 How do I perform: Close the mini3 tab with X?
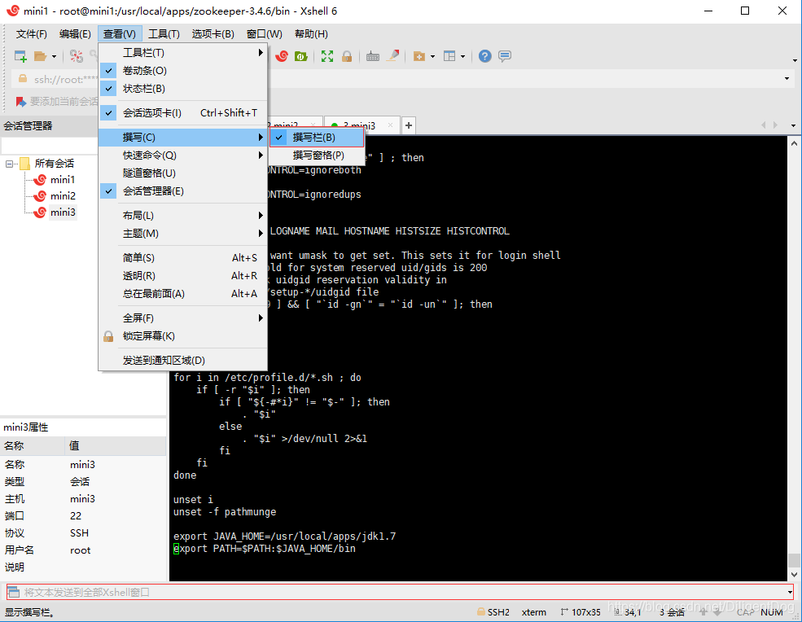[x=390, y=125]
